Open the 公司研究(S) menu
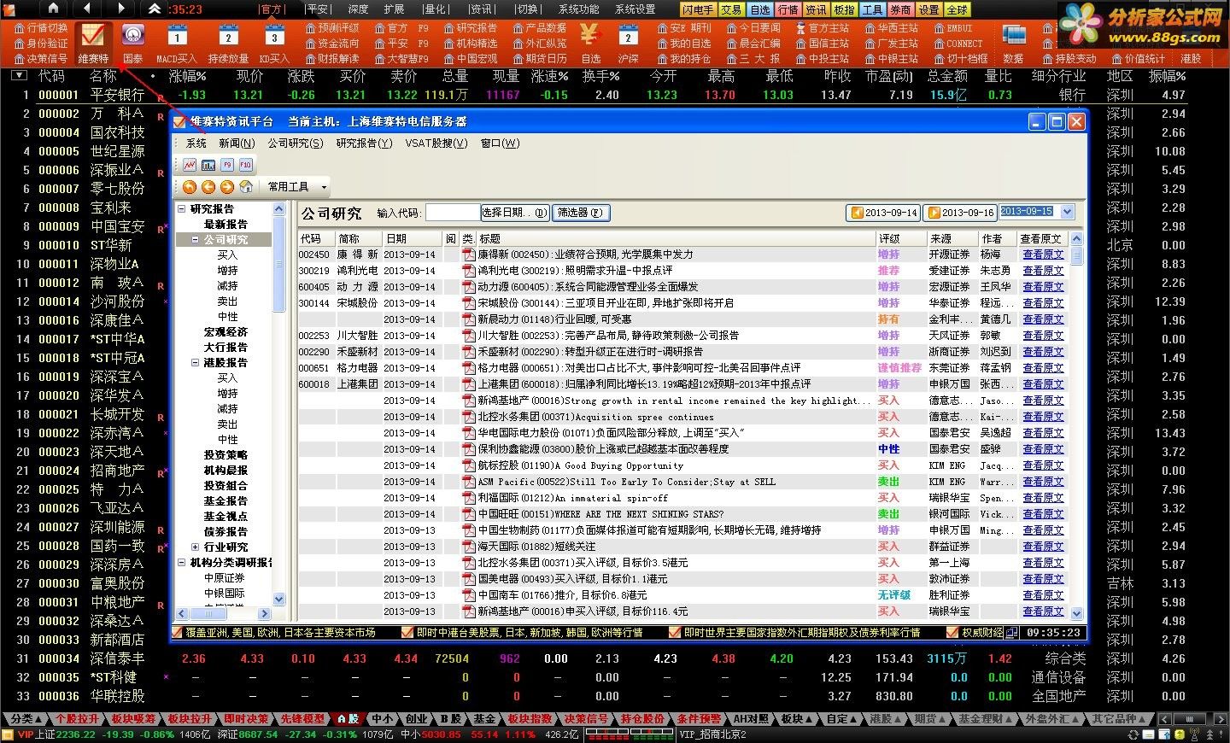Image resolution: width=1230 pixels, height=743 pixels. click(296, 143)
